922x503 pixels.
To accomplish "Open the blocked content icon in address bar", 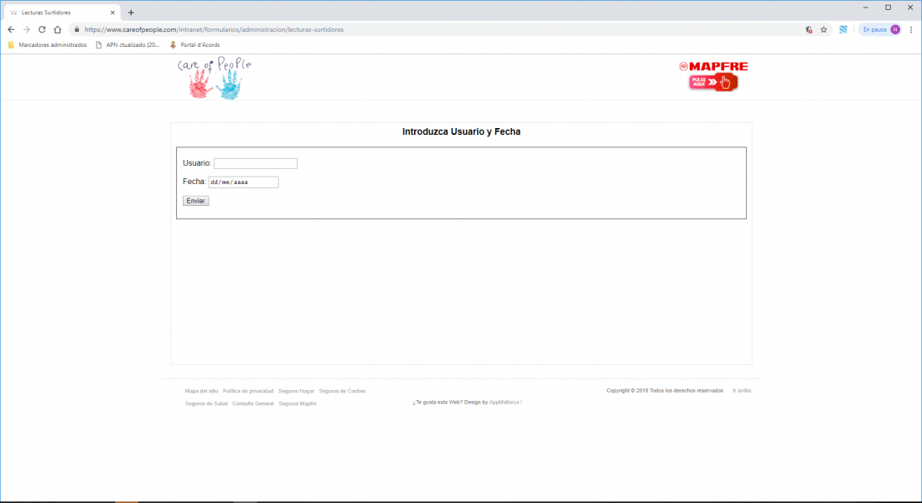I will [x=809, y=29].
